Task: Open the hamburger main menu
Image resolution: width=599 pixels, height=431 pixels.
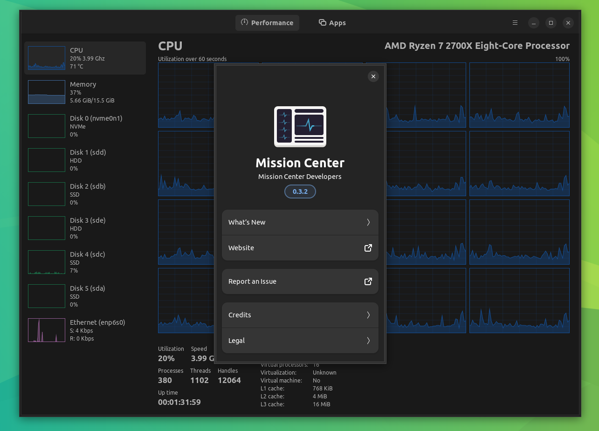Action: 515,22
